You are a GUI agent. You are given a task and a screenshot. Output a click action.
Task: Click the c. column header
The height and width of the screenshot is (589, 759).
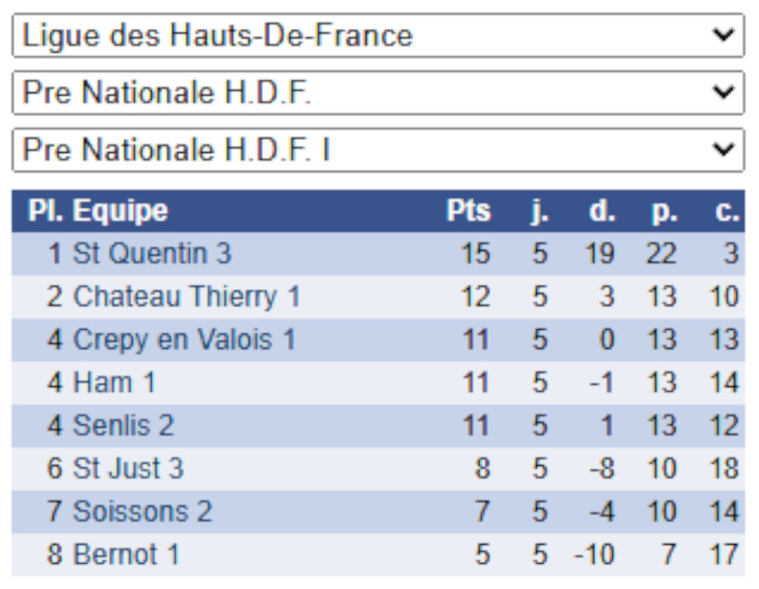click(727, 211)
